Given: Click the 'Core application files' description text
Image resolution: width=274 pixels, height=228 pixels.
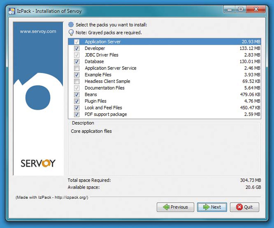Looking at the screenshot, I should point(91,131).
